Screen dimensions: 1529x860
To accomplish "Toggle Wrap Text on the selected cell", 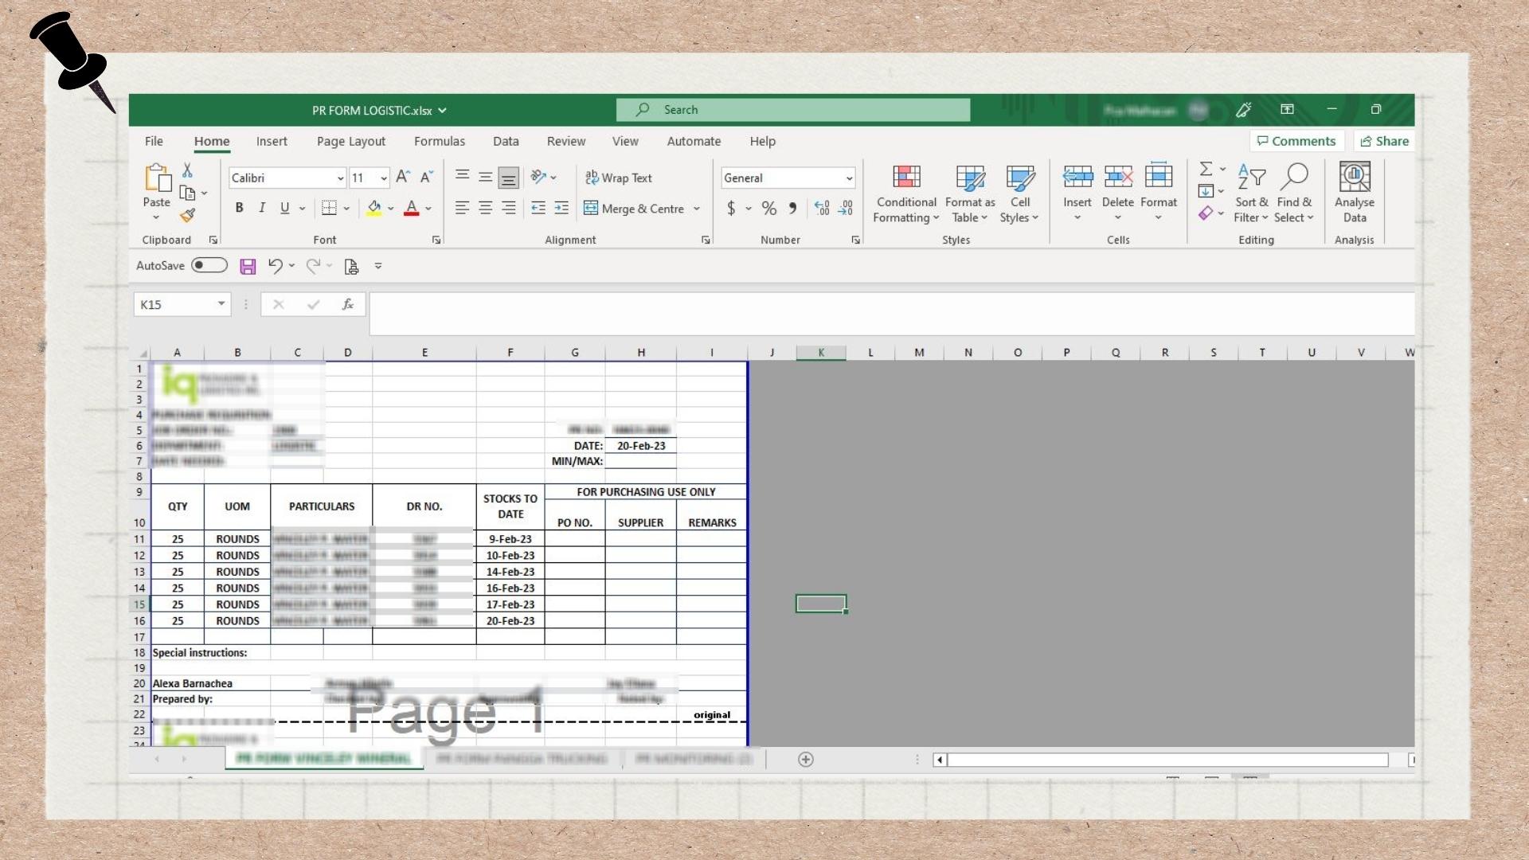I will click(x=619, y=178).
